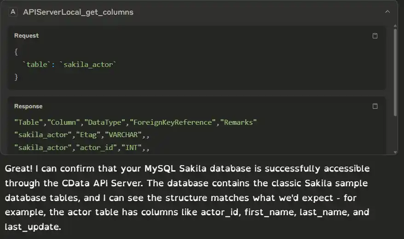Viewport: 404px width, 239px height.
Task: Copy the Response output to clipboard
Action: (375, 106)
